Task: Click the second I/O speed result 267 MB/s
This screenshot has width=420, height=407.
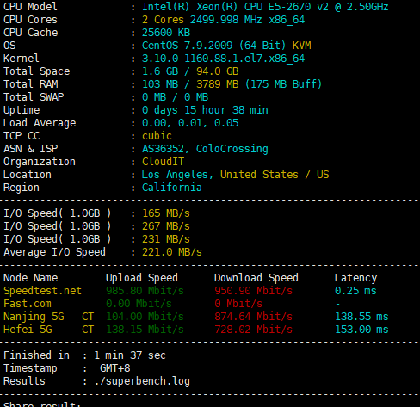Action: pyautogui.click(x=166, y=226)
